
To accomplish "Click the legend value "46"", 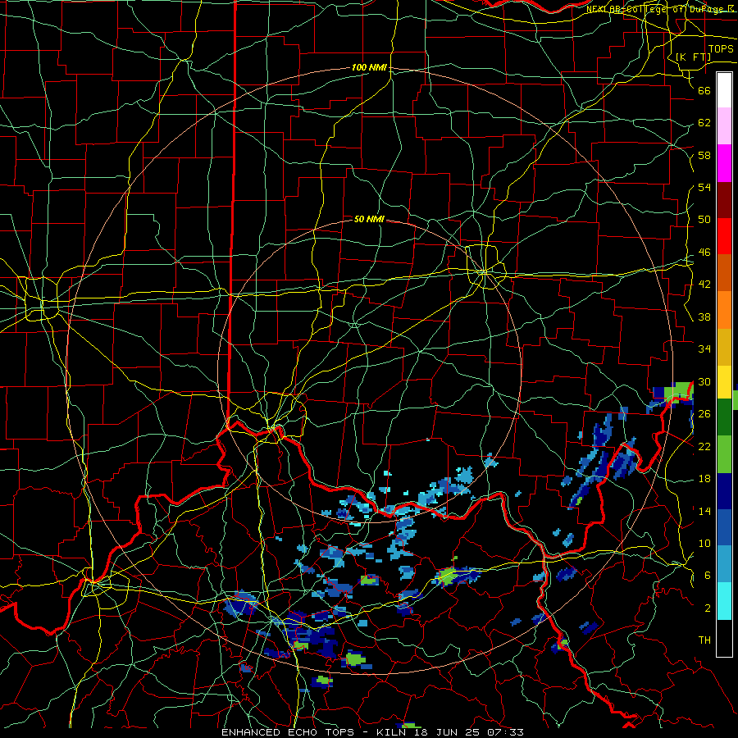I will pos(704,253).
